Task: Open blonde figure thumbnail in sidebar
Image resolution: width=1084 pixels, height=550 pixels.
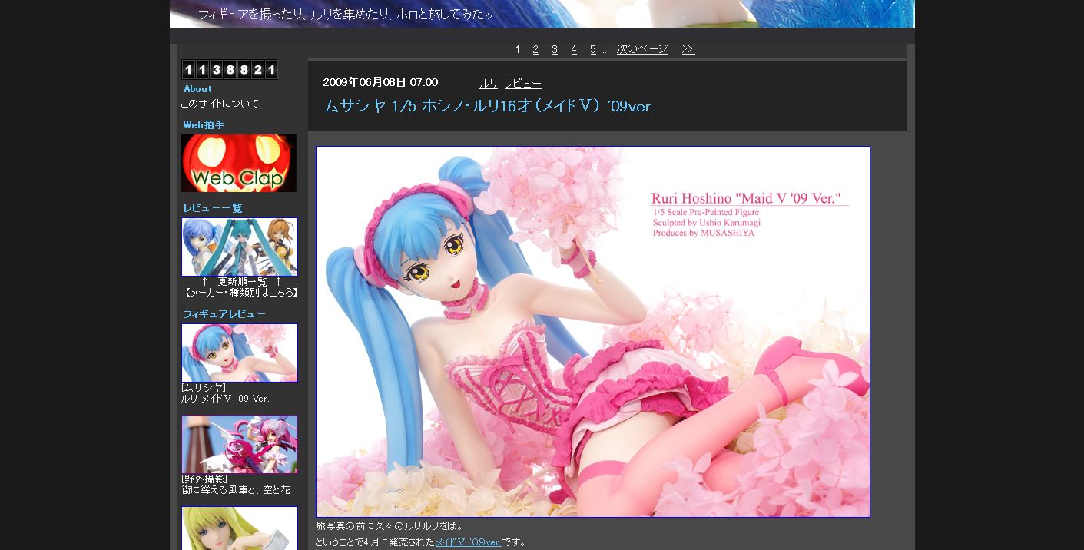Action: [240, 528]
